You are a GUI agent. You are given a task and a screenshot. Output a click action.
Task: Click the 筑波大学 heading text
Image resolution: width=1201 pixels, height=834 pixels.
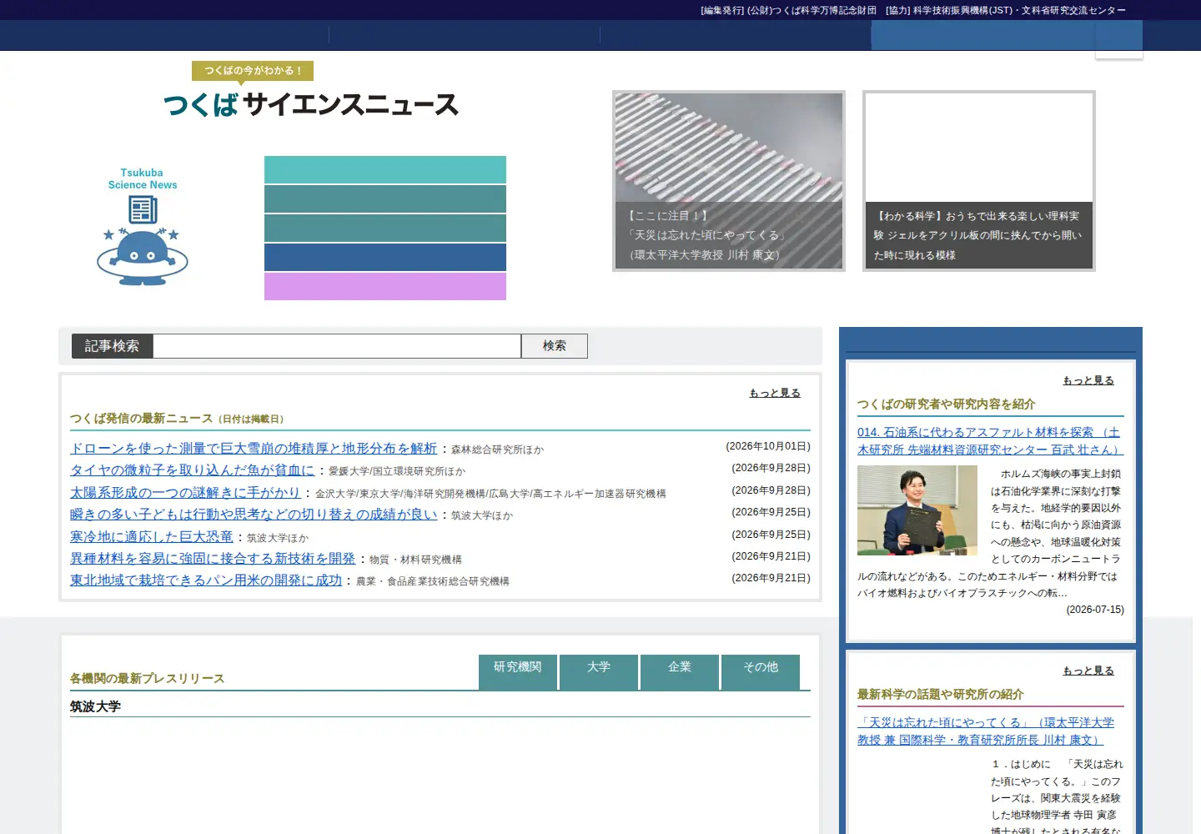pyautogui.click(x=95, y=706)
